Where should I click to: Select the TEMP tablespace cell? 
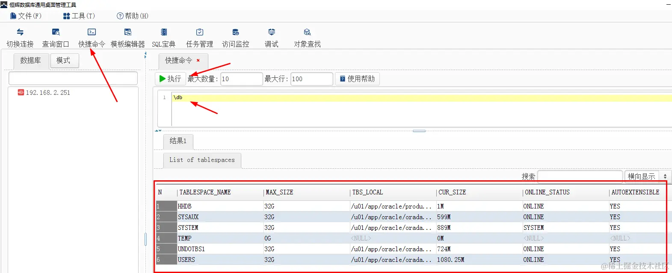(x=220, y=238)
